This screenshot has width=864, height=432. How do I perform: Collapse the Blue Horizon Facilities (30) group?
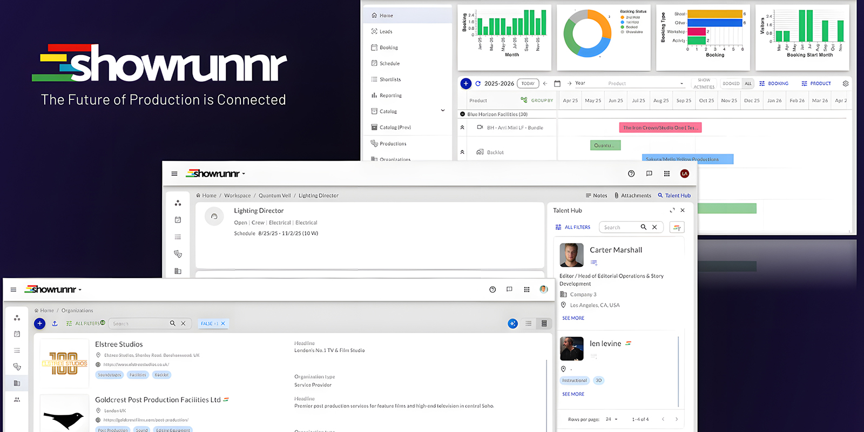click(x=463, y=114)
